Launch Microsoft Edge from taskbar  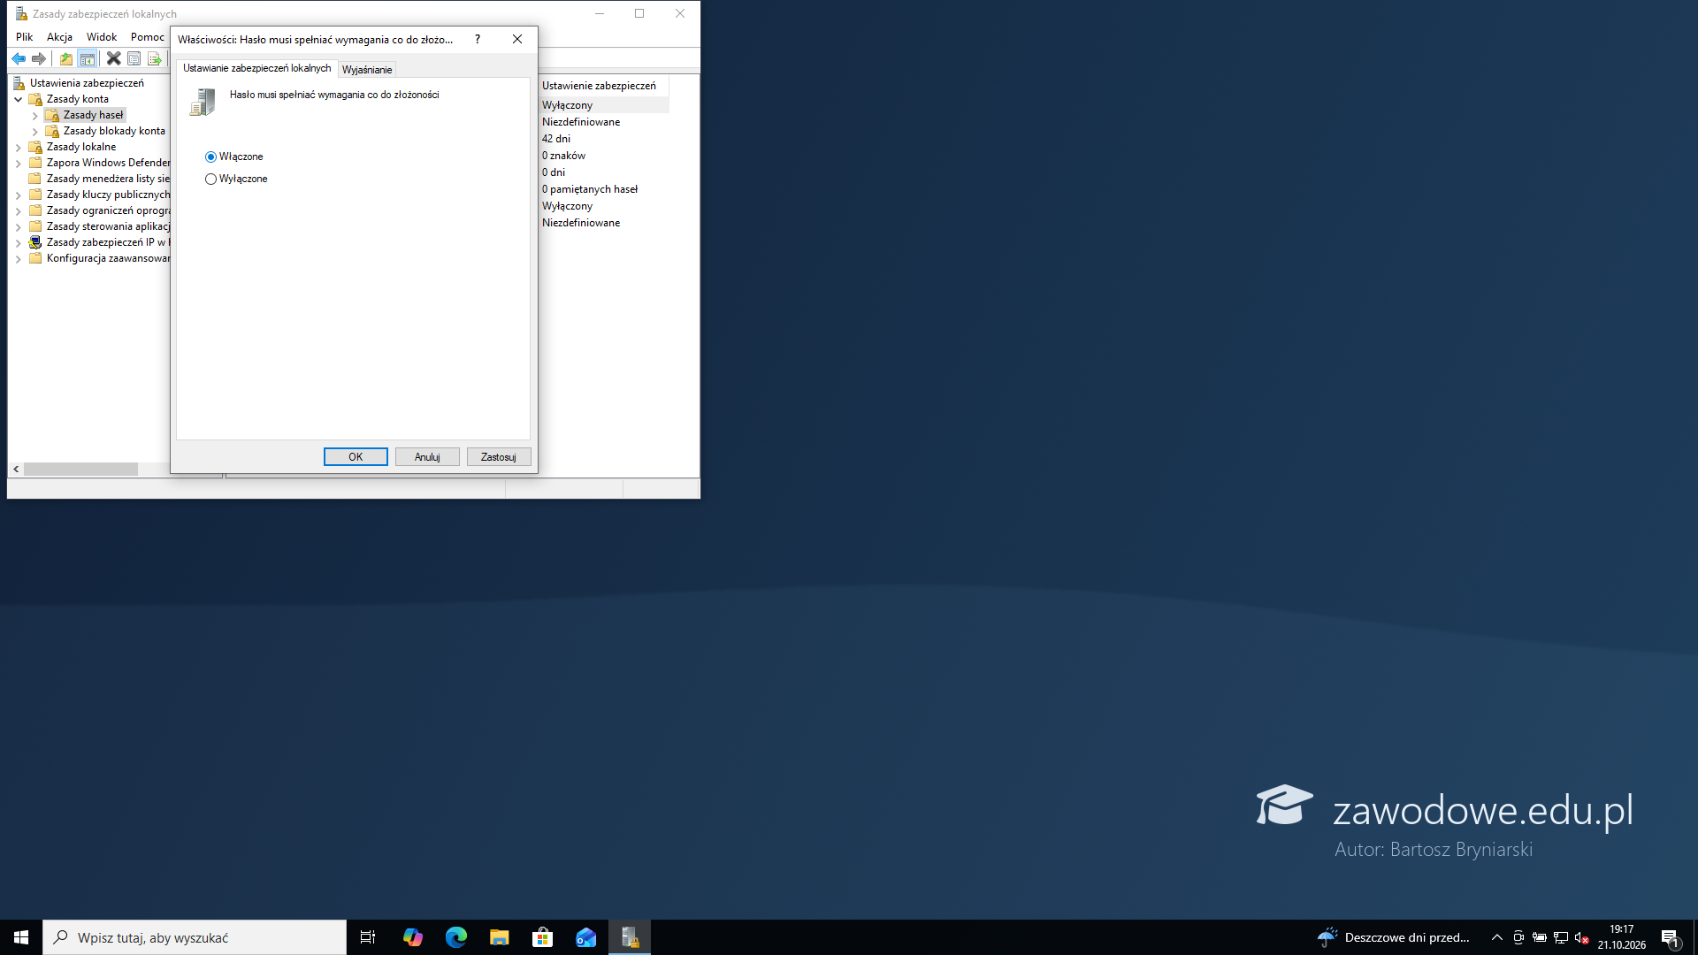(x=456, y=937)
